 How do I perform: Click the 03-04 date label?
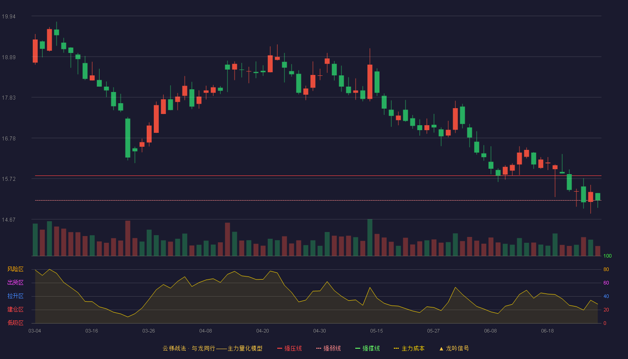click(x=35, y=331)
